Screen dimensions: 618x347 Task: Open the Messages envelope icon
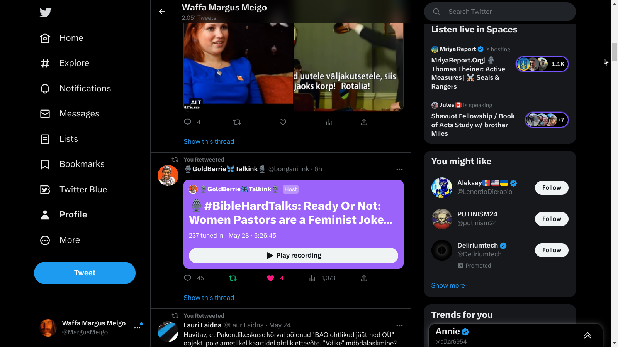coord(45,114)
